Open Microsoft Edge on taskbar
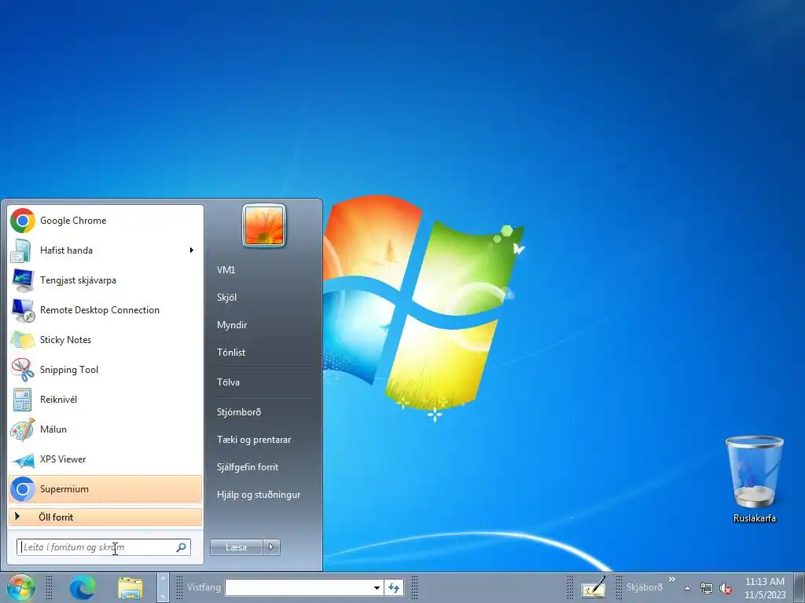This screenshot has height=603, width=805. tap(83, 587)
